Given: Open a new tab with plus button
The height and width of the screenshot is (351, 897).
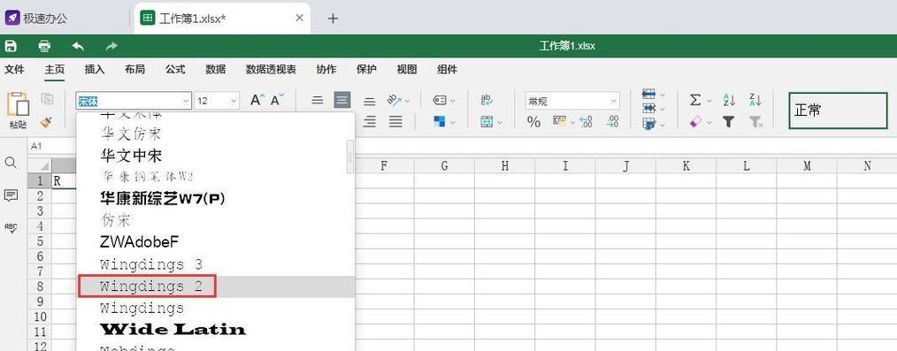Looking at the screenshot, I should click(x=333, y=19).
